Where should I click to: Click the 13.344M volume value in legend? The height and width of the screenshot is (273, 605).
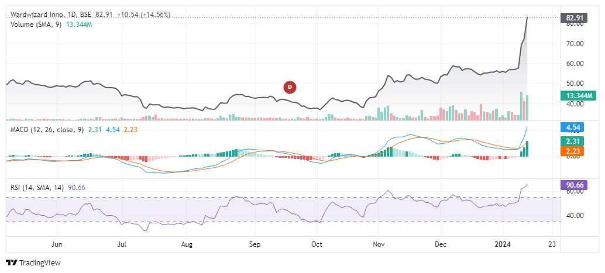80,25
